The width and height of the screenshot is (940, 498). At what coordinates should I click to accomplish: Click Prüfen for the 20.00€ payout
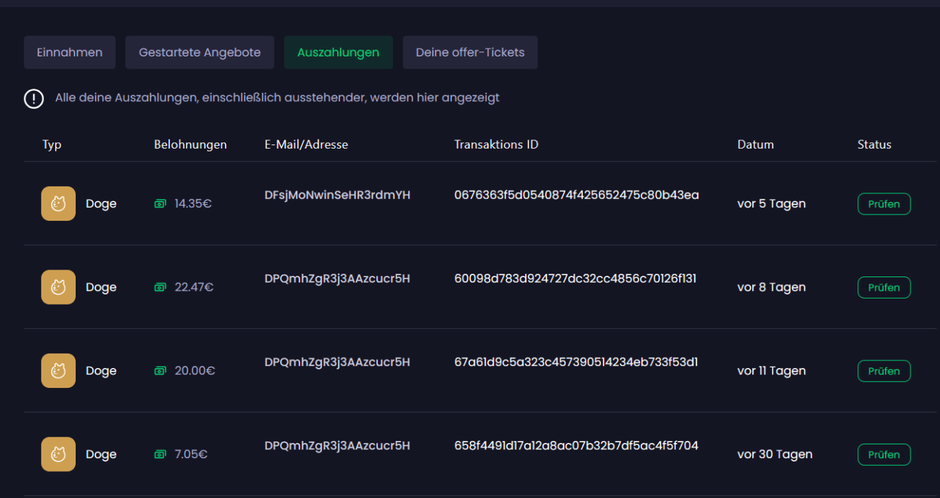[x=884, y=371]
